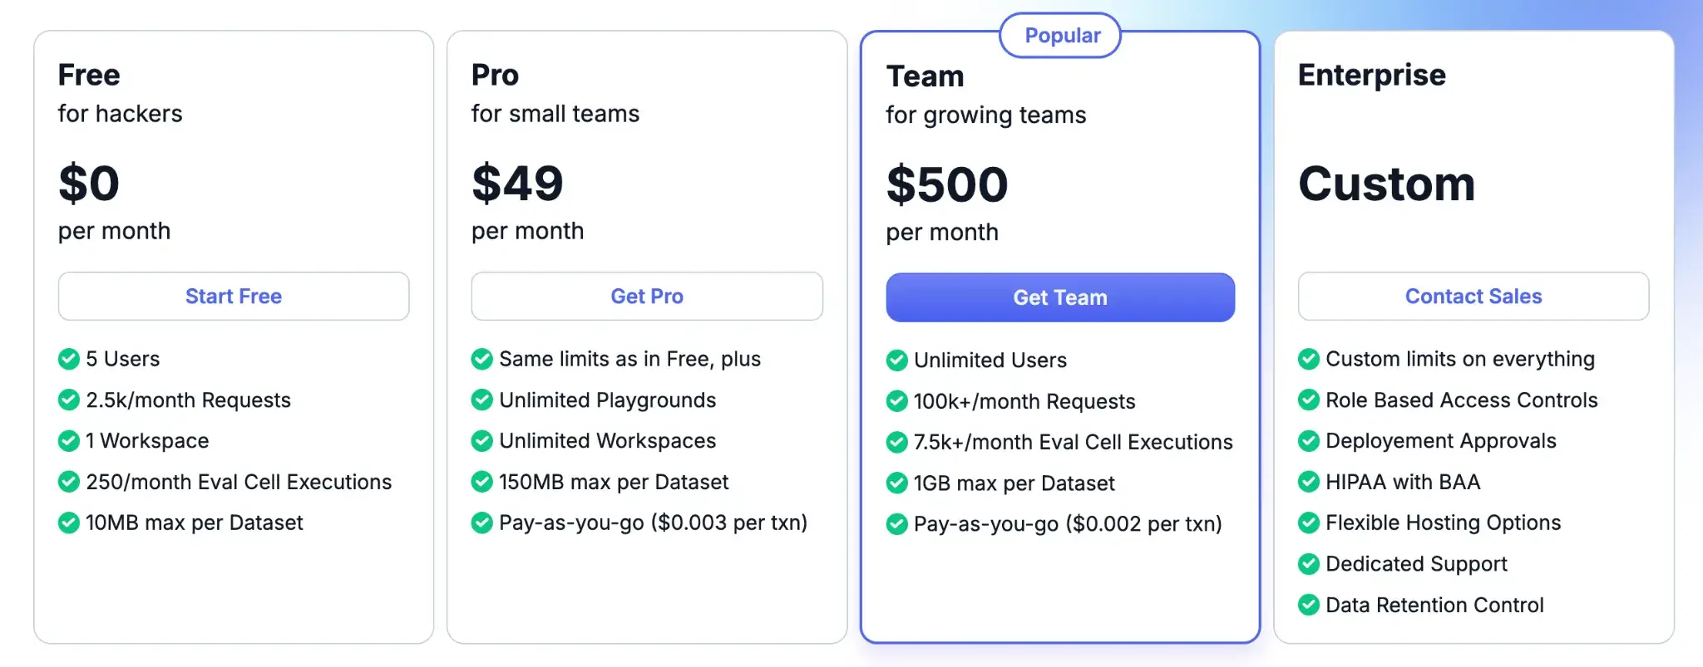Click the check icon beside 10MB max per Dataset

[x=69, y=522]
